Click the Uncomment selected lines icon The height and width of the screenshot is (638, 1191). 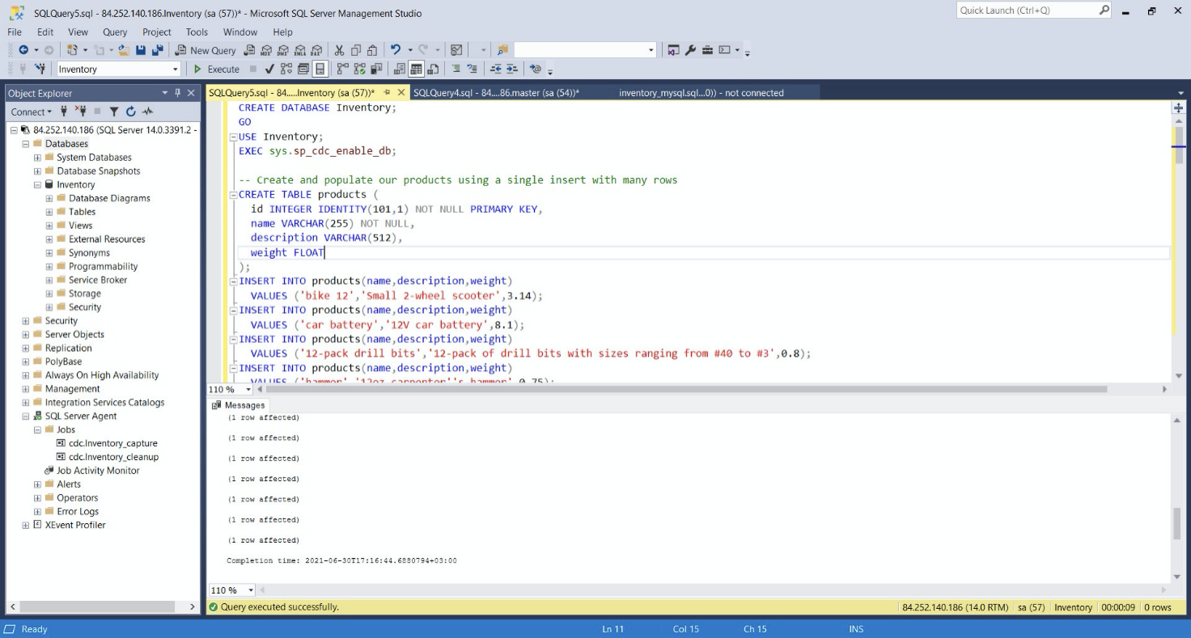473,69
